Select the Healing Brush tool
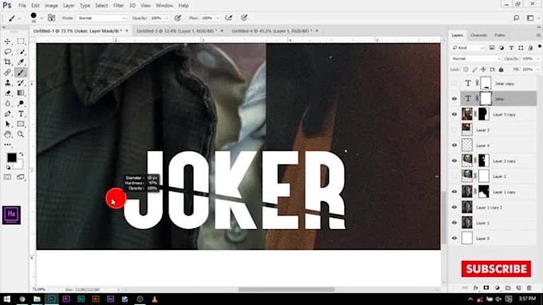 click(8, 73)
